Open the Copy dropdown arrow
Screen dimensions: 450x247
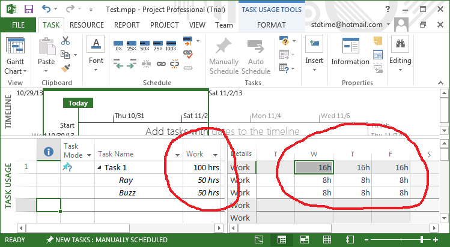pyautogui.click(x=76, y=55)
